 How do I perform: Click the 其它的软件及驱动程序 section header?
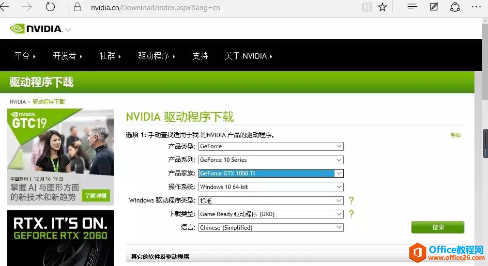tap(160, 257)
